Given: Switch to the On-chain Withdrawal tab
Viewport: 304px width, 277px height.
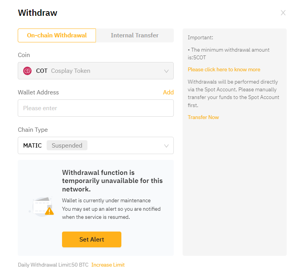Looking at the screenshot, I should pos(57,35).
